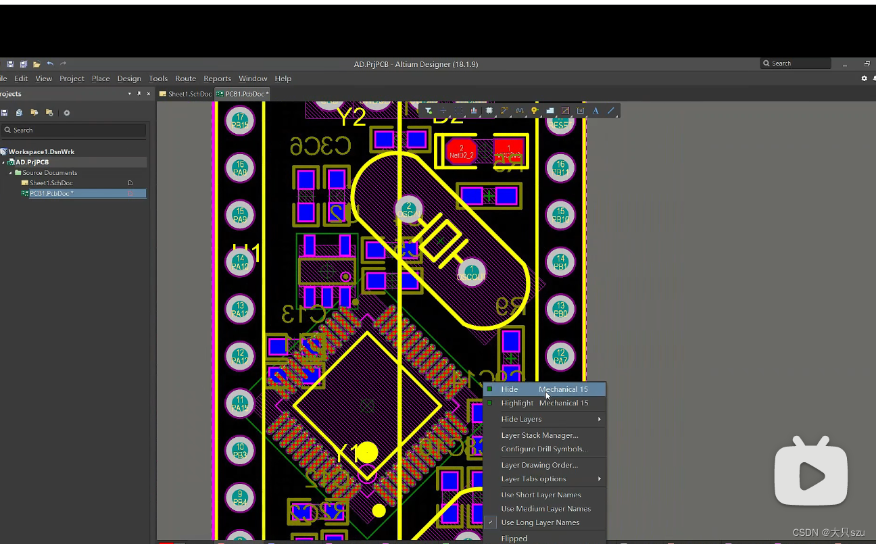876x544 pixels.
Task: Click the Hide Mechanical 15 context menu entry
Action: click(x=545, y=389)
